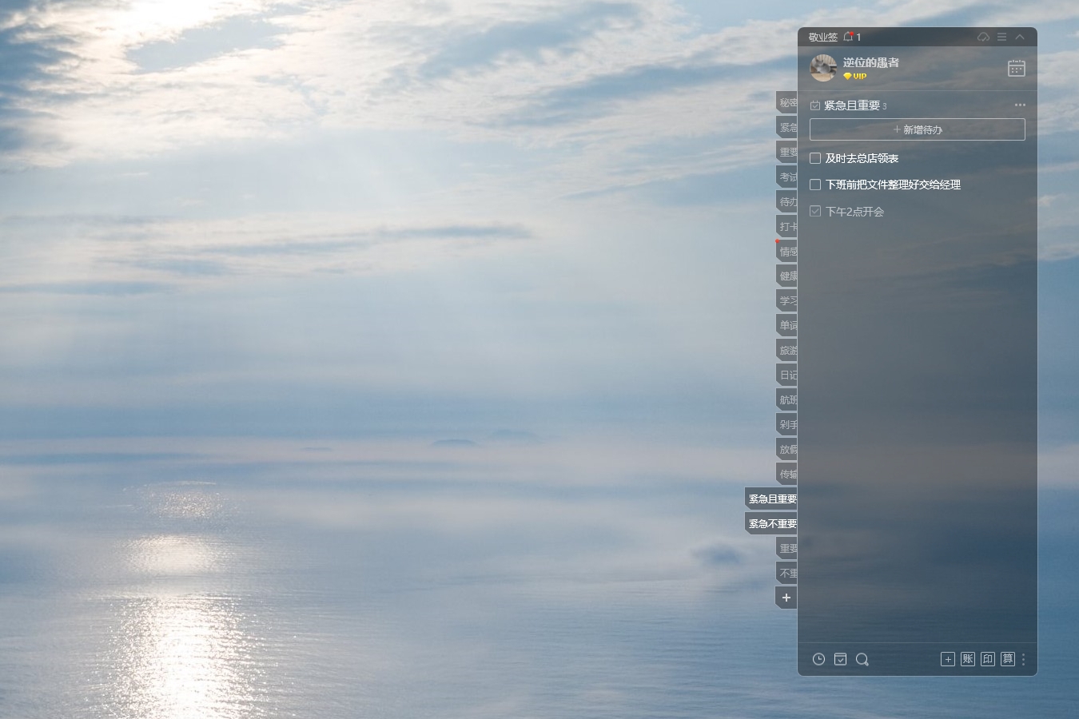Open the 印 stamp tool

click(x=988, y=659)
